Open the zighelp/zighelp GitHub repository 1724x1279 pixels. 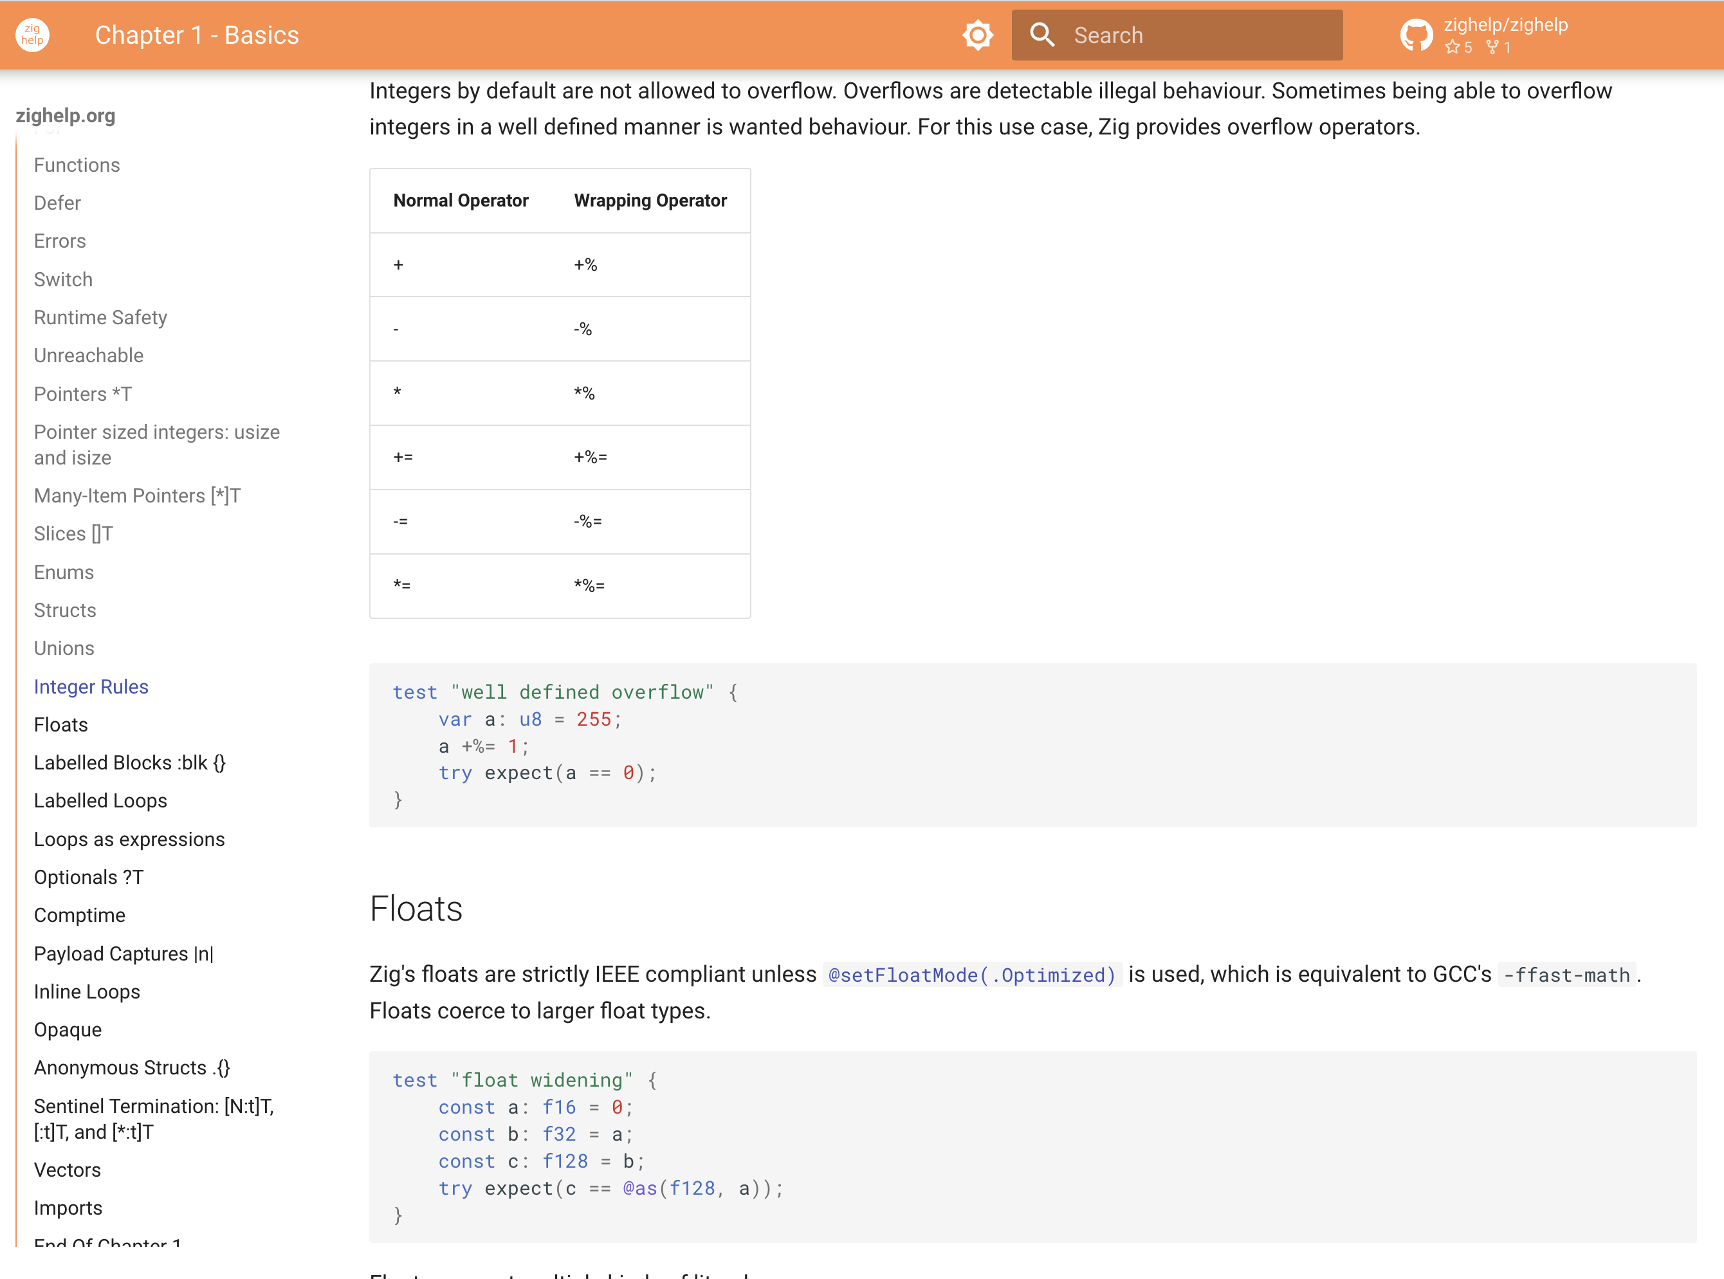coord(1485,35)
